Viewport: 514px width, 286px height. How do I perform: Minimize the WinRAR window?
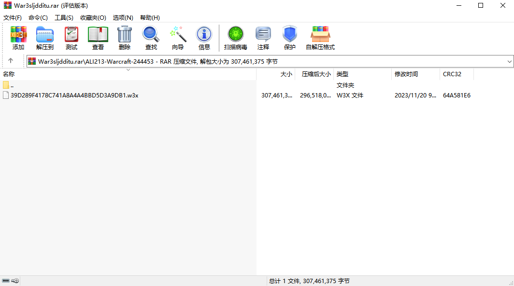coord(459,5)
